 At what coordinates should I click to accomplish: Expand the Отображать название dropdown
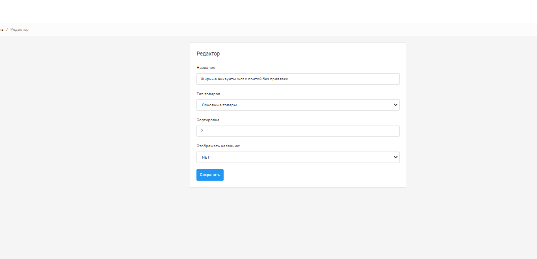click(x=298, y=157)
